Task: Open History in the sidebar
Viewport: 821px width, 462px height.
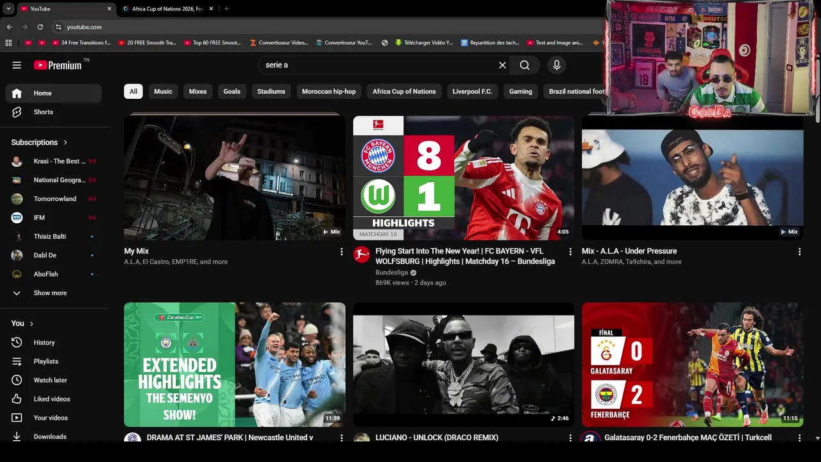Action: click(x=53, y=343)
